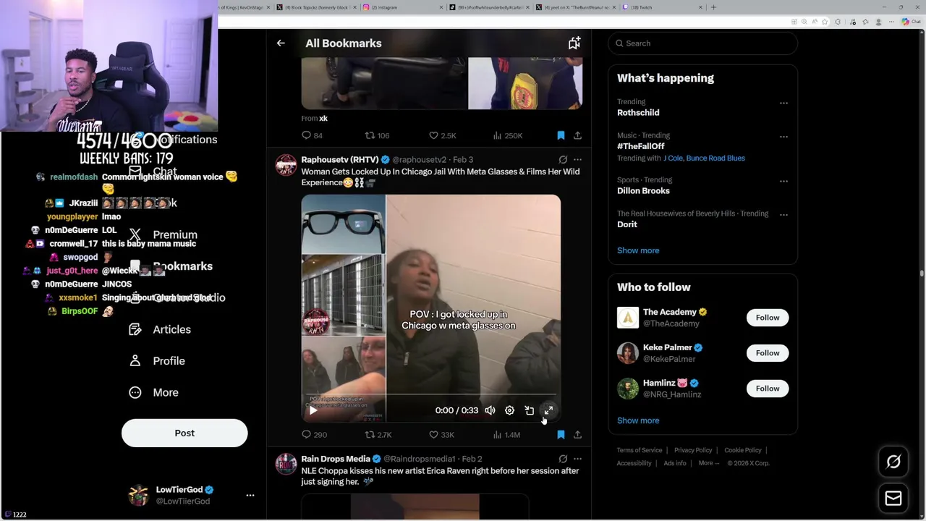Click the Post button
926x521 pixels.
click(x=184, y=433)
